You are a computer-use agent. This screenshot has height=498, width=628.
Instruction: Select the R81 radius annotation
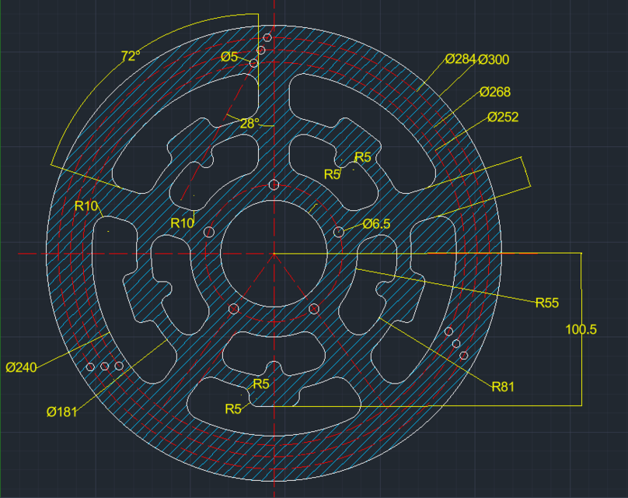504,384
